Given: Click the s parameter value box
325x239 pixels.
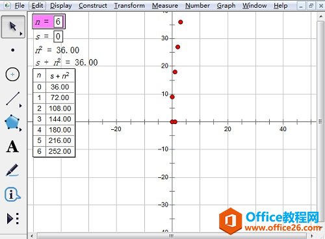Looking at the screenshot, I should (x=58, y=36).
